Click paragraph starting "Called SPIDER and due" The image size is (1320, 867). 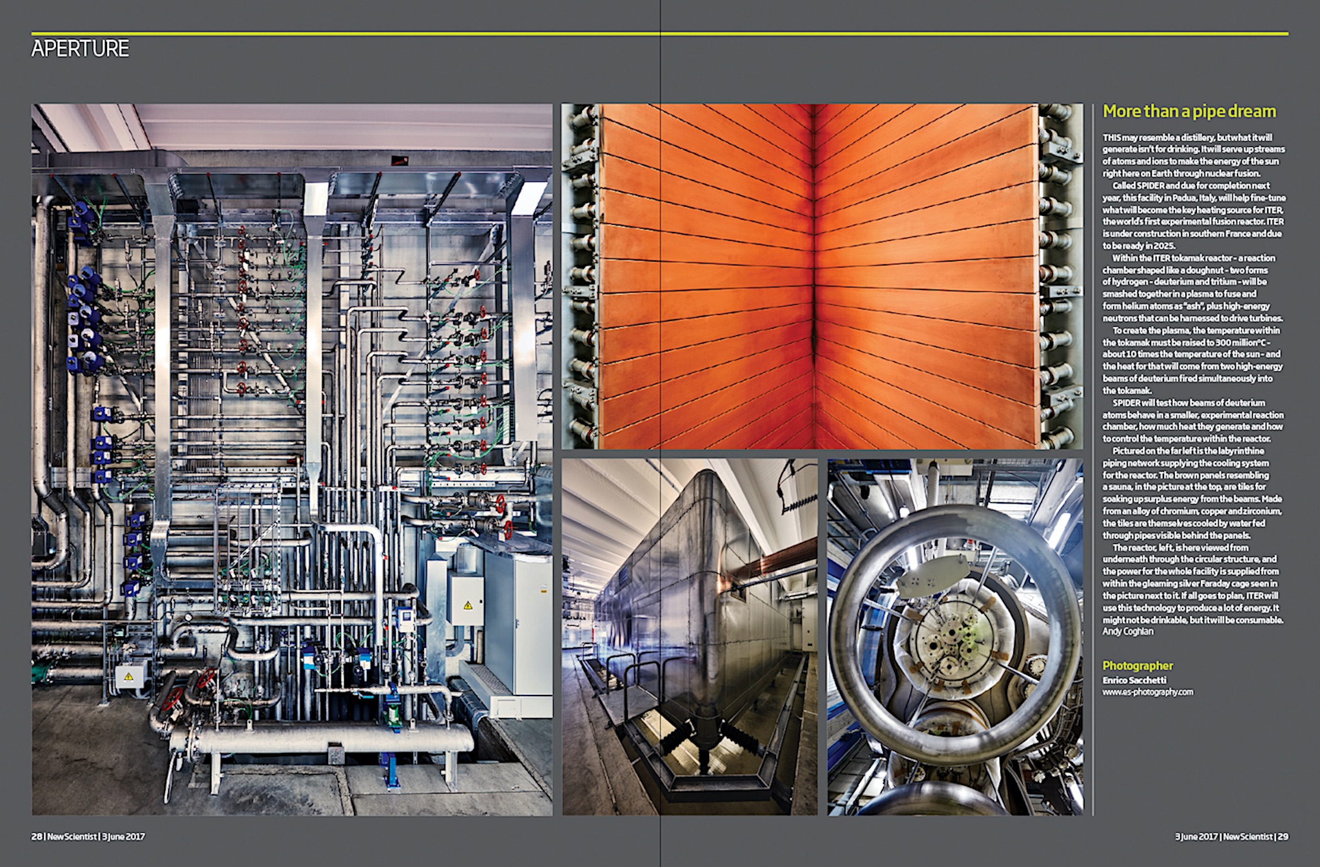[x=1194, y=215]
